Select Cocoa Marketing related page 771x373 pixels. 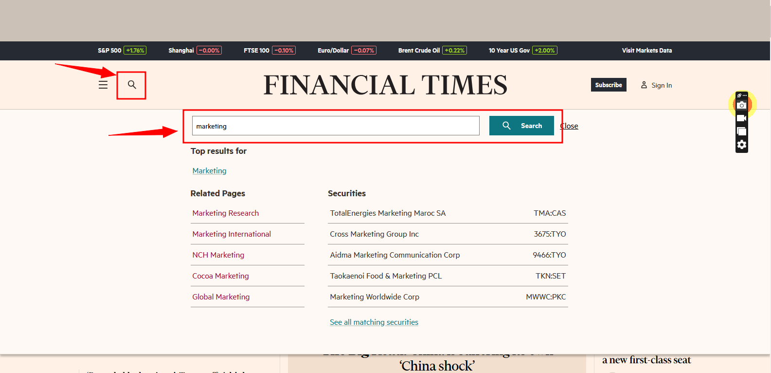coord(220,276)
